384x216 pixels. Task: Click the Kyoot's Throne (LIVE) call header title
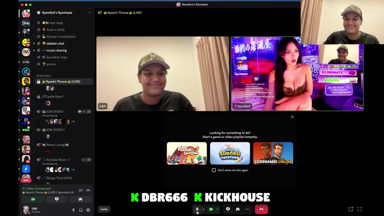tap(122, 13)
